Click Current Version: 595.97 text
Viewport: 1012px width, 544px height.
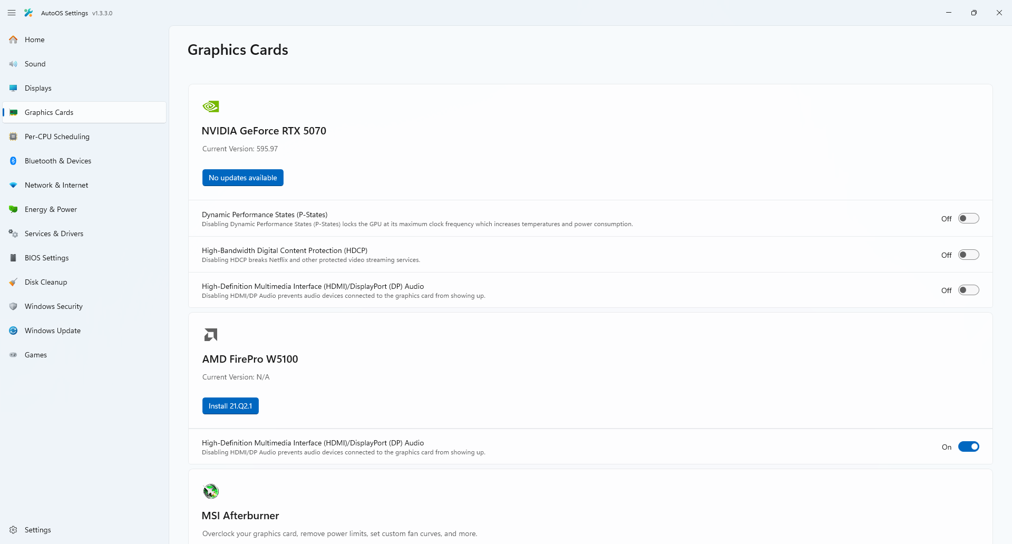pos(240,149)
